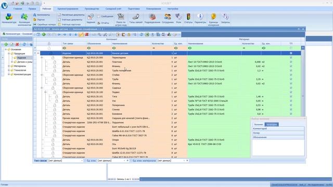Open Расчетные документы ribbon item
Image resolution: width=333 pixels, height=187 pixels.
(x=71, y=15)
